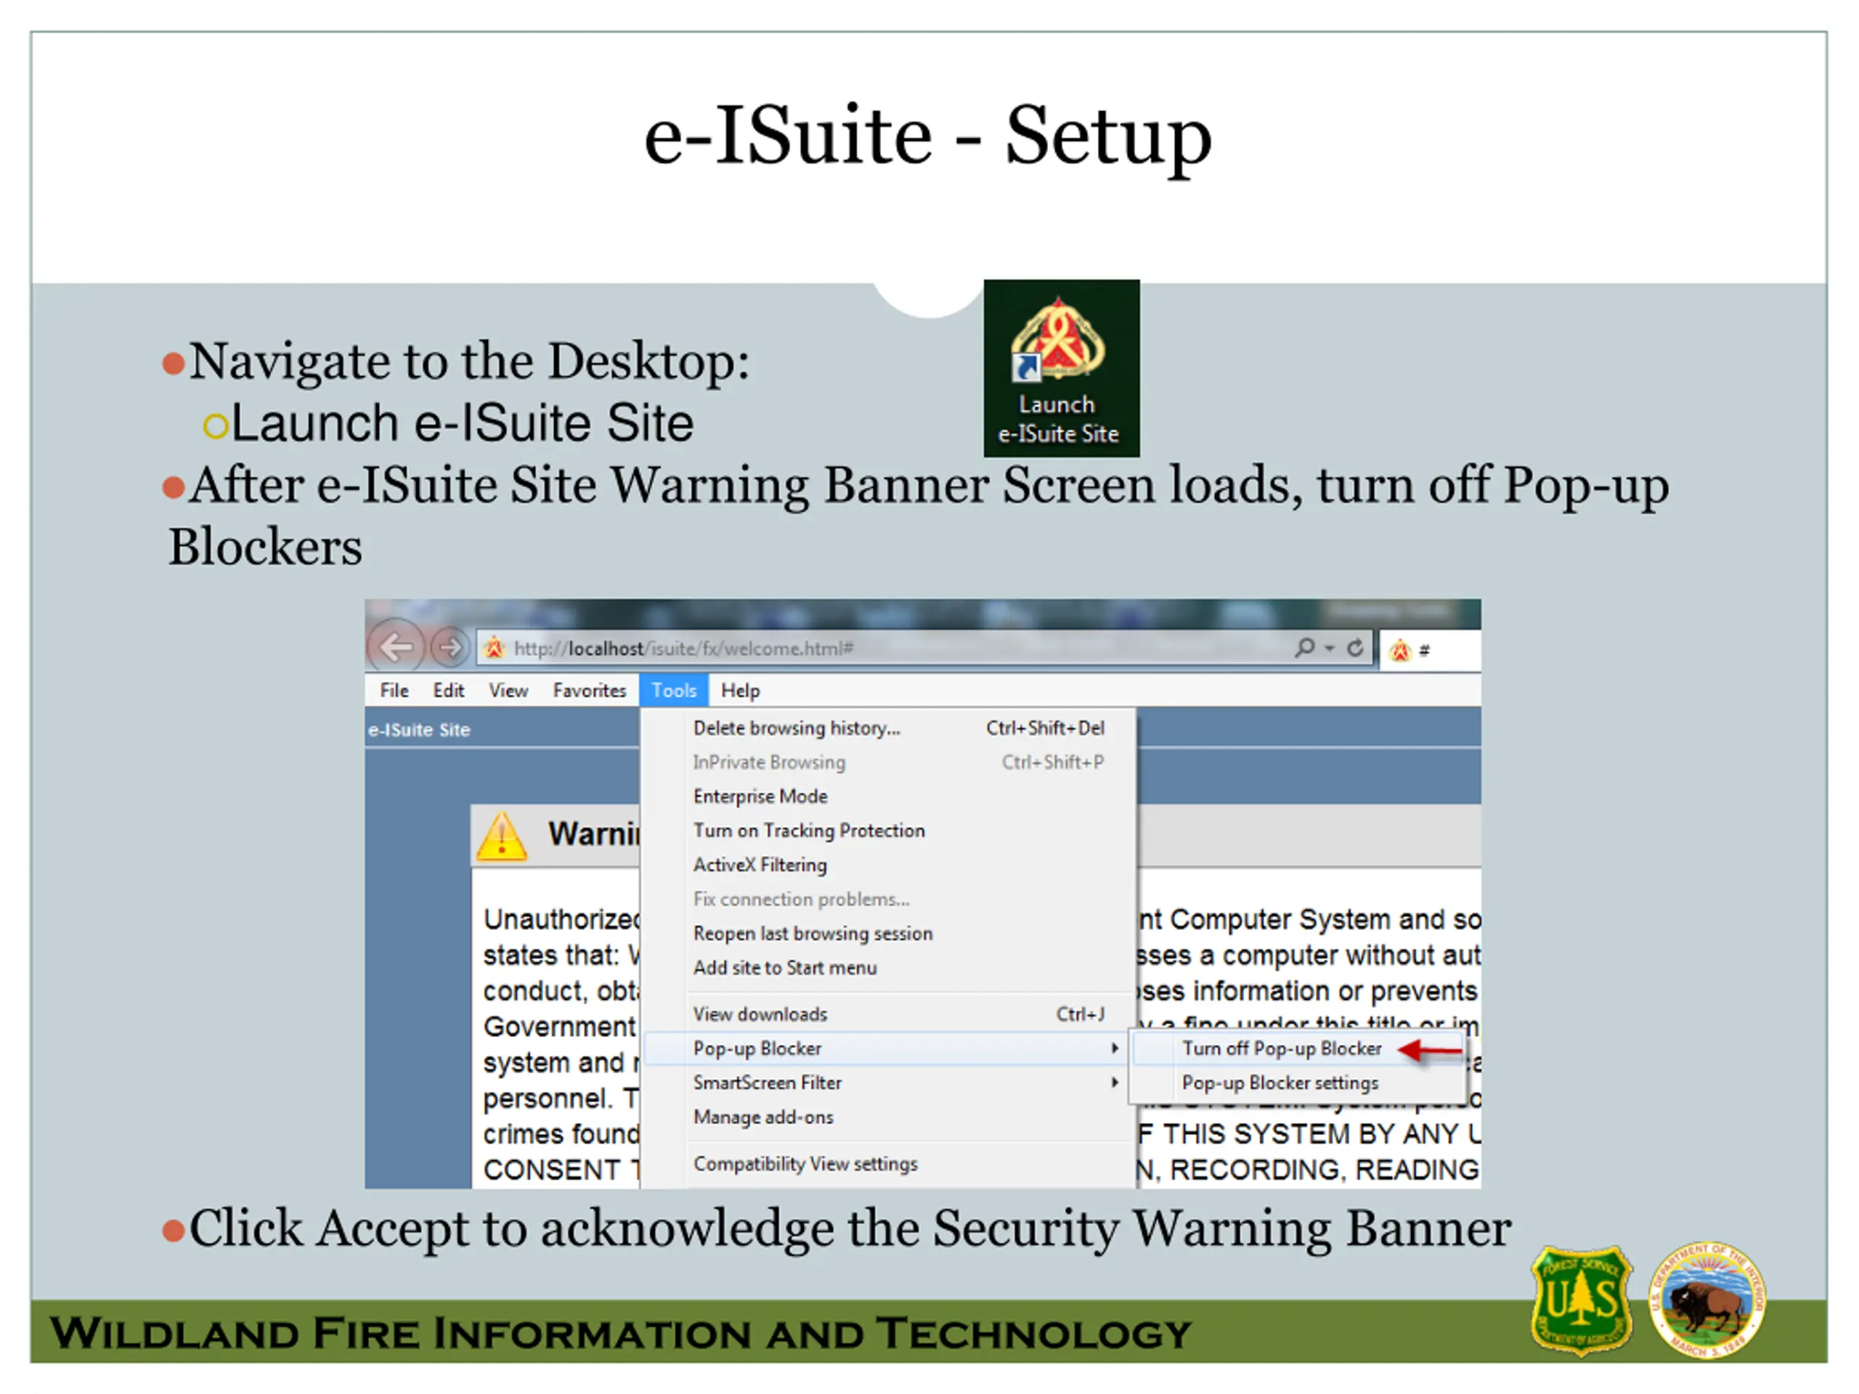1859x1394 pixels.
Task: Click the Department of the Interior bison seal
Action: 1706,1301
